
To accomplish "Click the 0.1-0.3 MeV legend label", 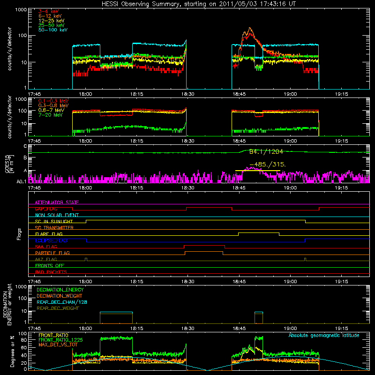I will [53, 101].
